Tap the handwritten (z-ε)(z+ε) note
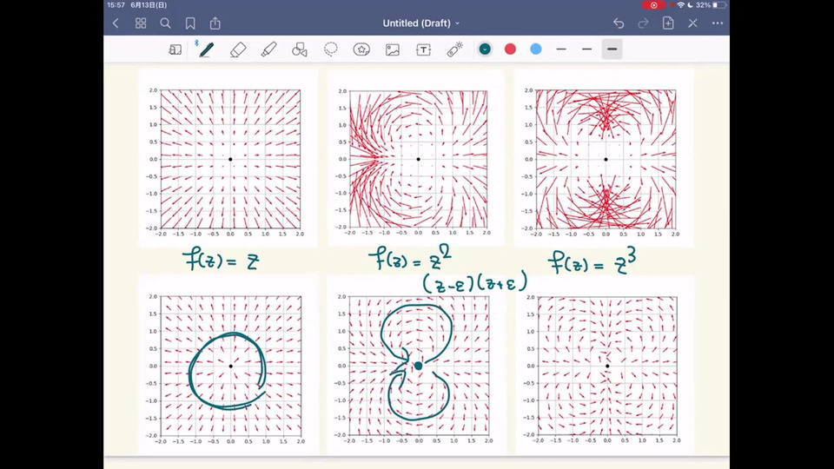 (475, 281)
